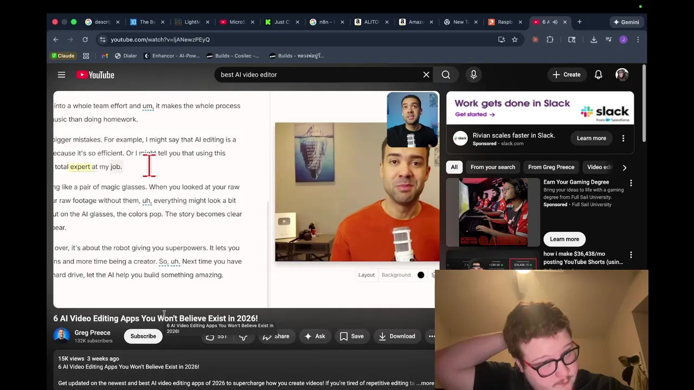This screenshot has height=390, width=694.
Task: Expand the video description with more
Action: click(x=427, y=383)
